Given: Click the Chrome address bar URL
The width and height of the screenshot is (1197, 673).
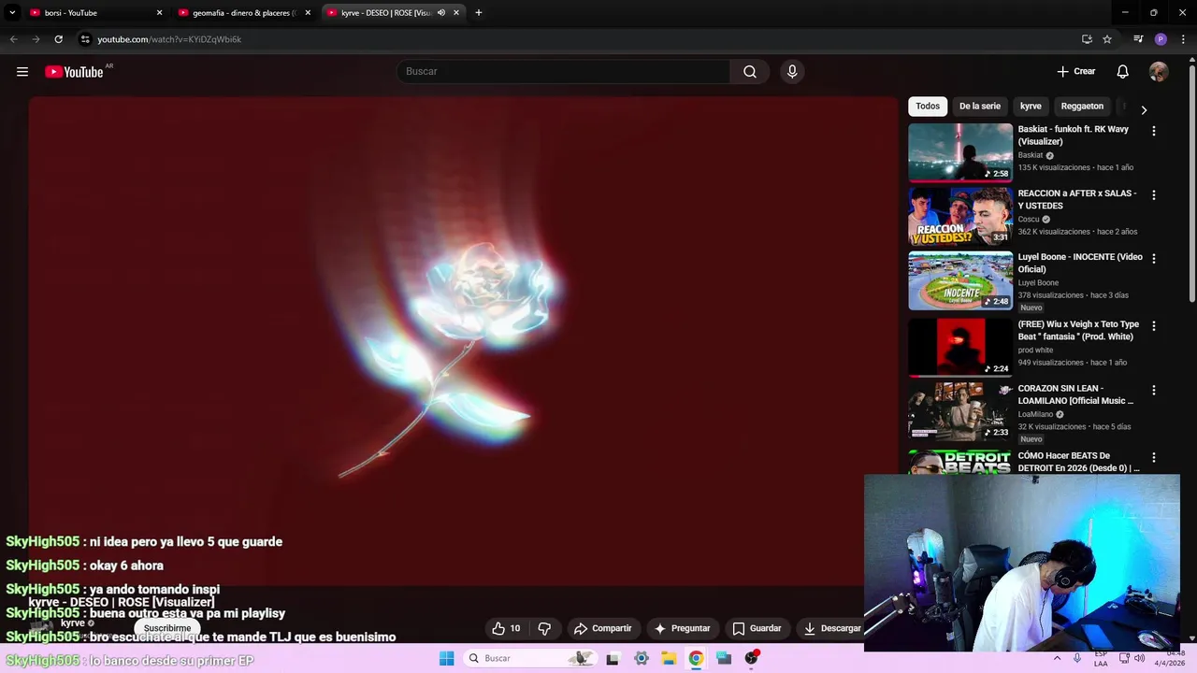Looking at the screenshot, I should [x=169, y=39].
